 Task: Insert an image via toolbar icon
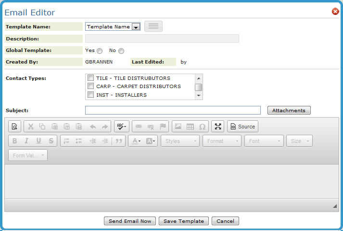[178, 127]
